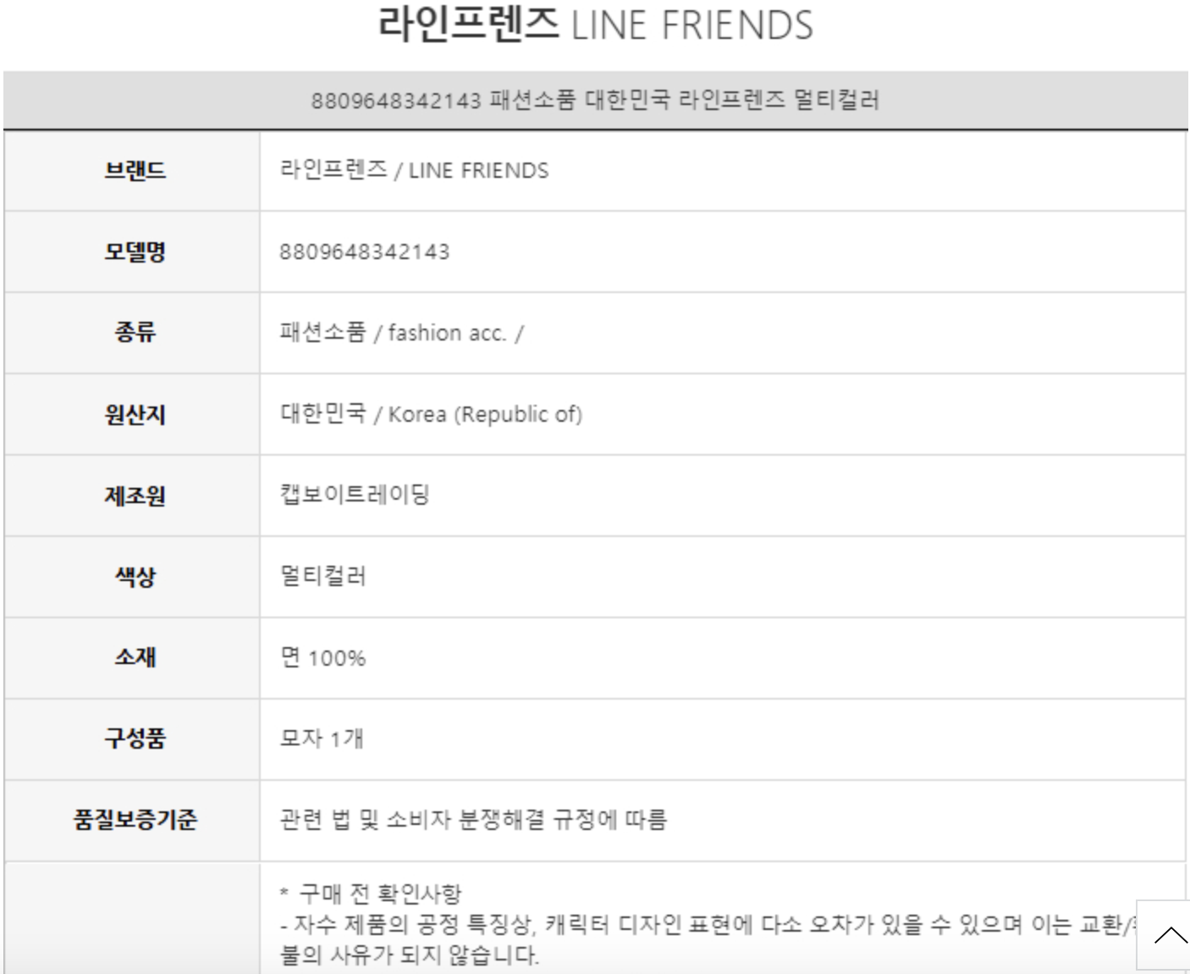This screenshot has height=974, width=1190.
Task: Select the 원산지 row label
Action: click(135, 414)
